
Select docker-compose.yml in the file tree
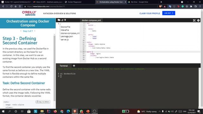[x=70, y=33]
